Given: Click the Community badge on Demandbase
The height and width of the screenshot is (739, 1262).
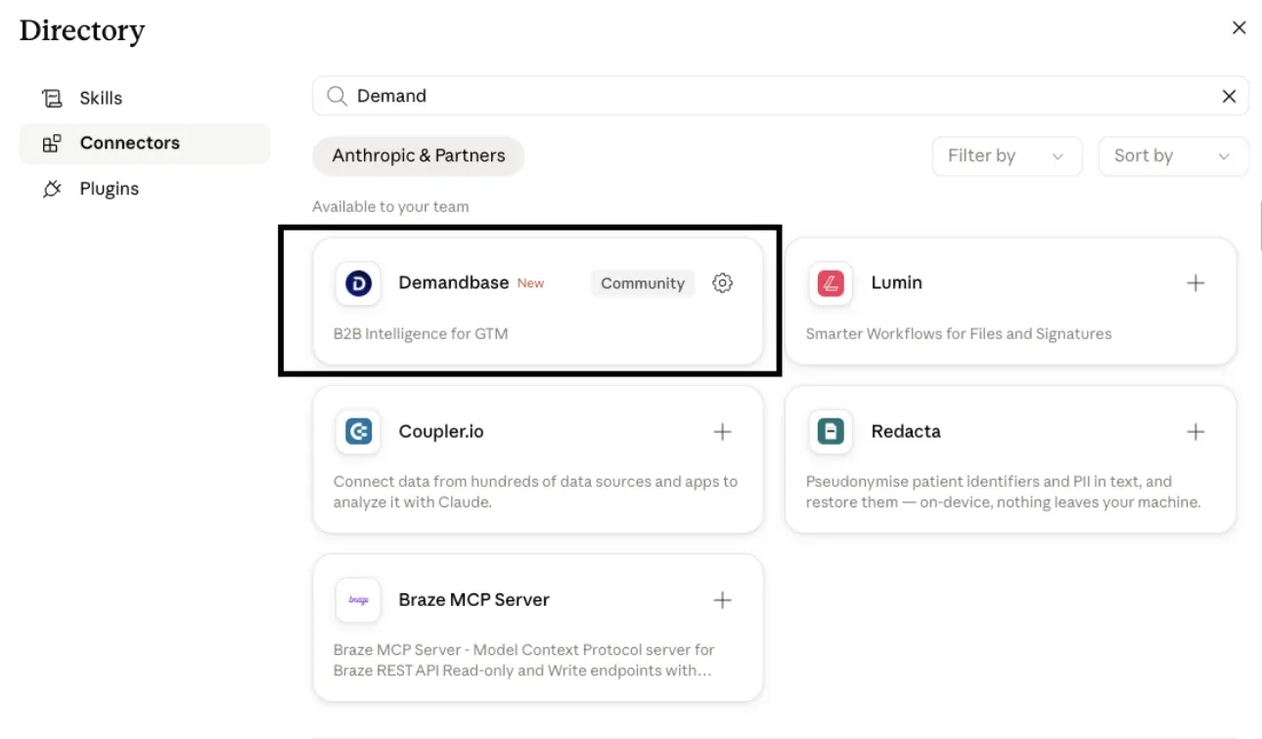Looking at the screenshot, I should tap(643, 283).
